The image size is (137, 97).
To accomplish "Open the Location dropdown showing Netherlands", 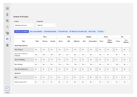I will pyautogui.click(x=24, y=25).
